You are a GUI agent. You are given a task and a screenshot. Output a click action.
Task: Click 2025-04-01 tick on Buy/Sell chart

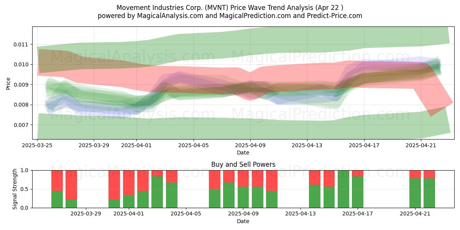[129, 214]
